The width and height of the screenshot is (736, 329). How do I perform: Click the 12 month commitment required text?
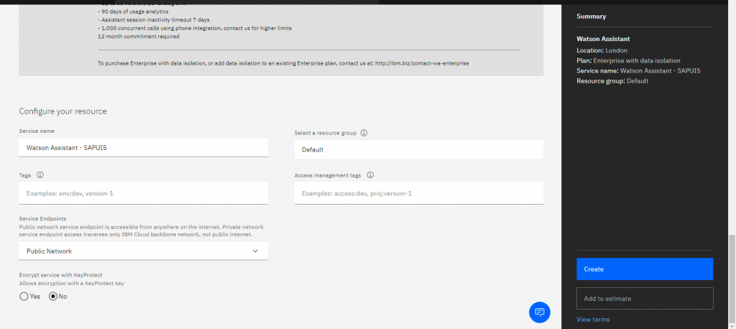tap(139, 36)
